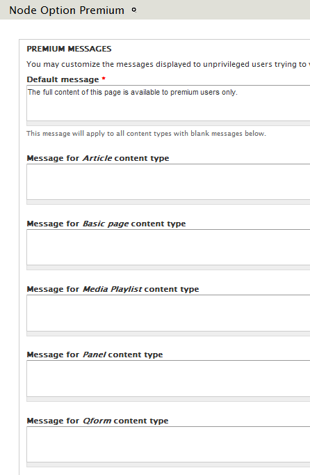The image size is (310, 475).
Task: Click the Message for Media Playlist label
Action: [x=113, y=289]
